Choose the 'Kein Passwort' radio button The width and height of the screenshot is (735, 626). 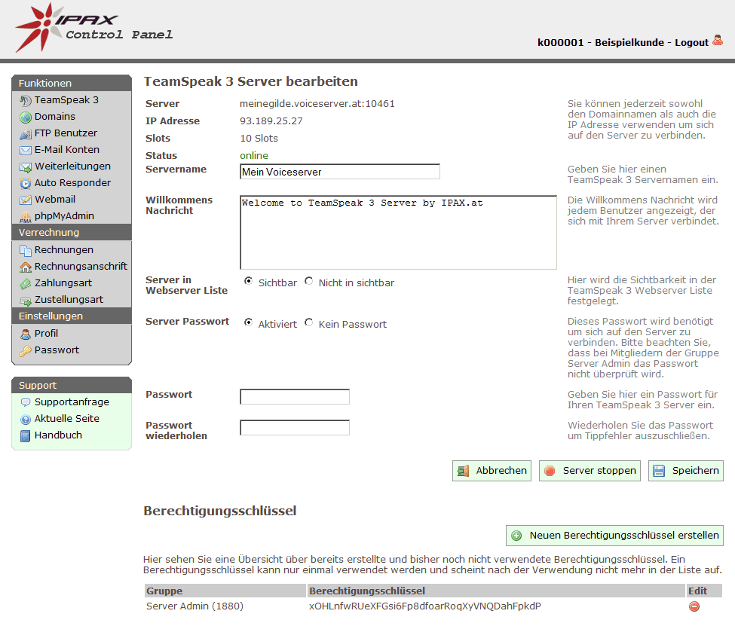click(x=309, y=323)
